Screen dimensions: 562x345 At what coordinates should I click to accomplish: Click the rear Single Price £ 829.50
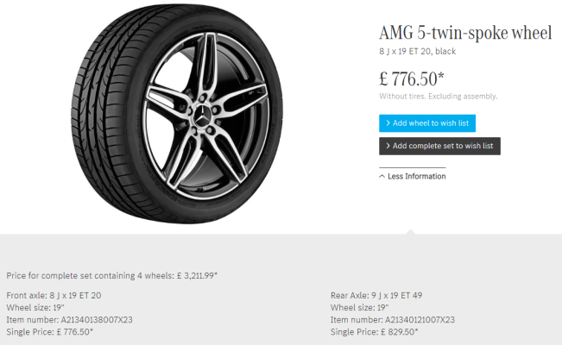(x=374, y=332)
